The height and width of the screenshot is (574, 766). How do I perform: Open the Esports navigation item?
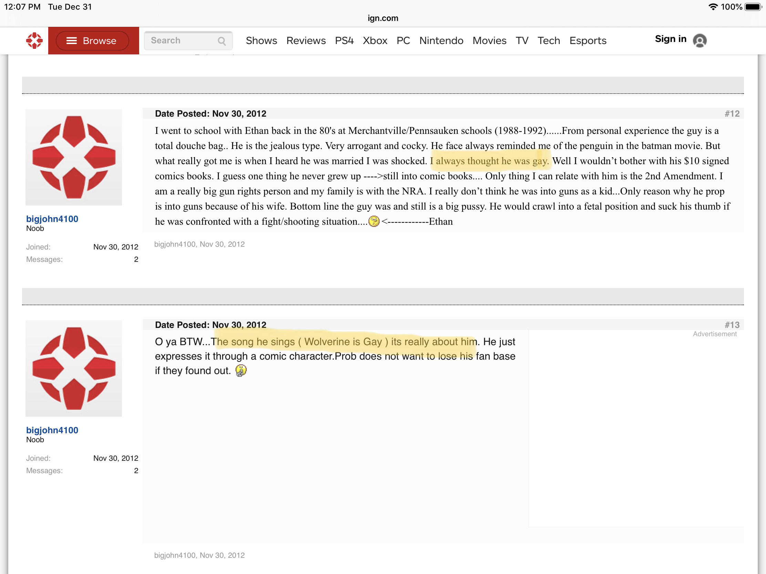[x=588, y=41]
